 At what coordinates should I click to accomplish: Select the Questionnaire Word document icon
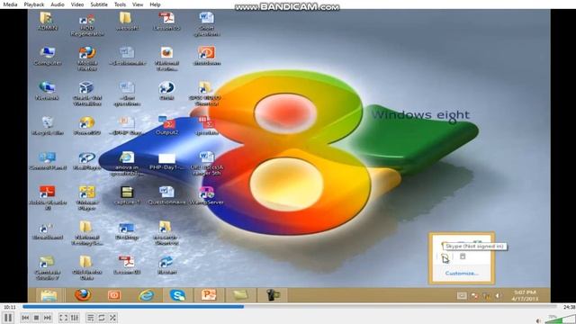[166, 195]
